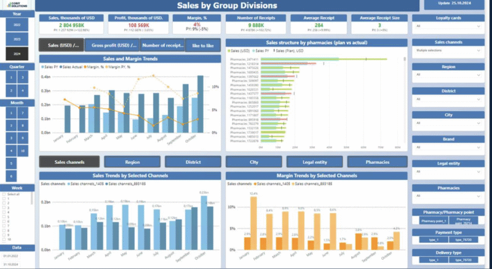Image resolution: width=492 pixels, height=269 pixels.
Task: Click the Pharmacies breakdown tab
Action: click(x=375, y=162)
